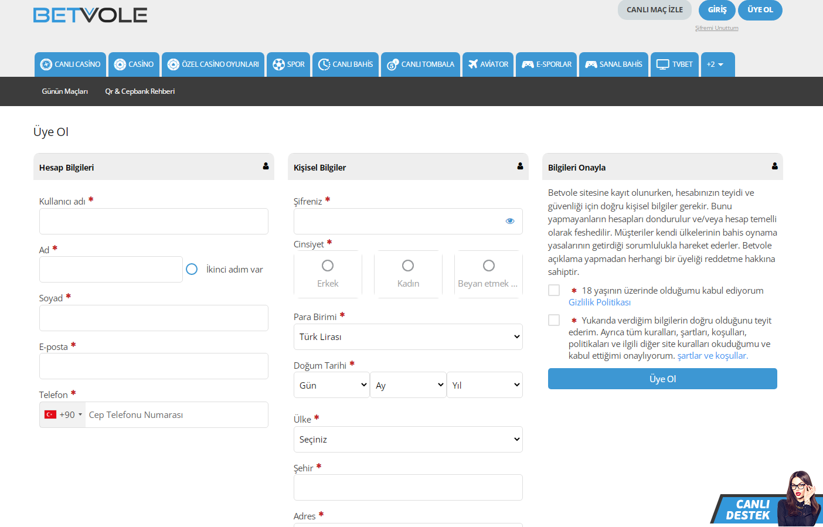Open the Canlı Tombala tab
823x527 pixels.
[420, 64]
